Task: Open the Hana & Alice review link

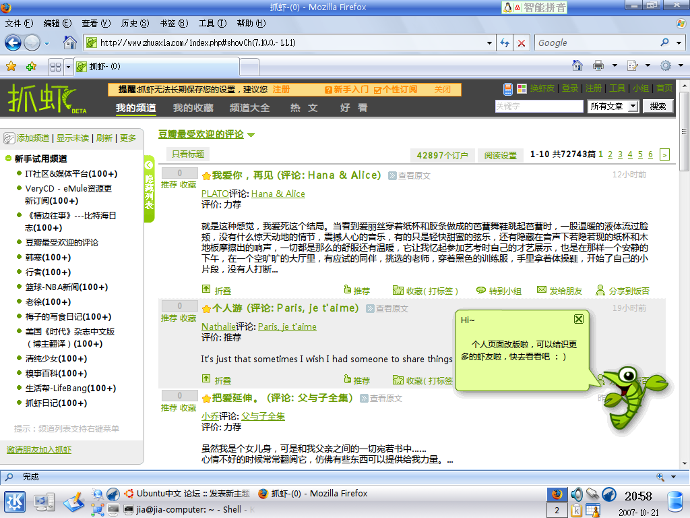Action: point(278,194)
